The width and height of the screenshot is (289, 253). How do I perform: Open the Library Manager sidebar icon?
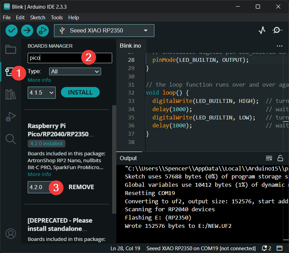pyautogui.click(x=11, y=94)
